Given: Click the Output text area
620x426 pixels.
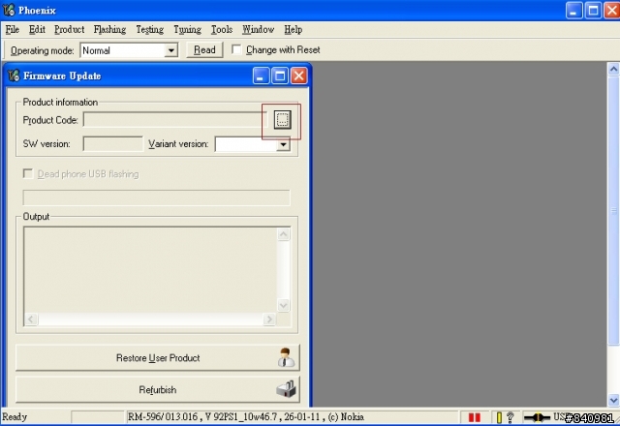Looking at the screenshot, I should [151, 270].
